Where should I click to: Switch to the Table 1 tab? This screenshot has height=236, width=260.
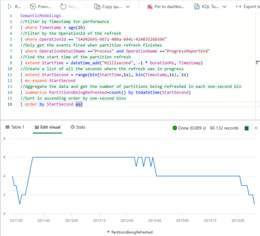15,127
